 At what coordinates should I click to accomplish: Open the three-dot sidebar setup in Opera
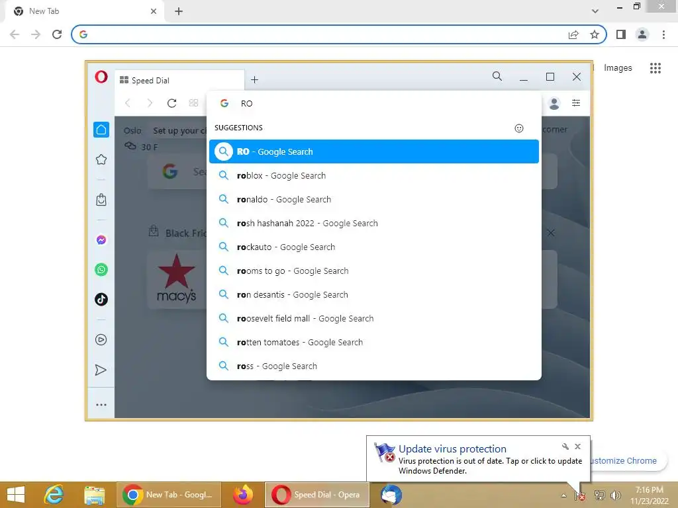(101, 405)
